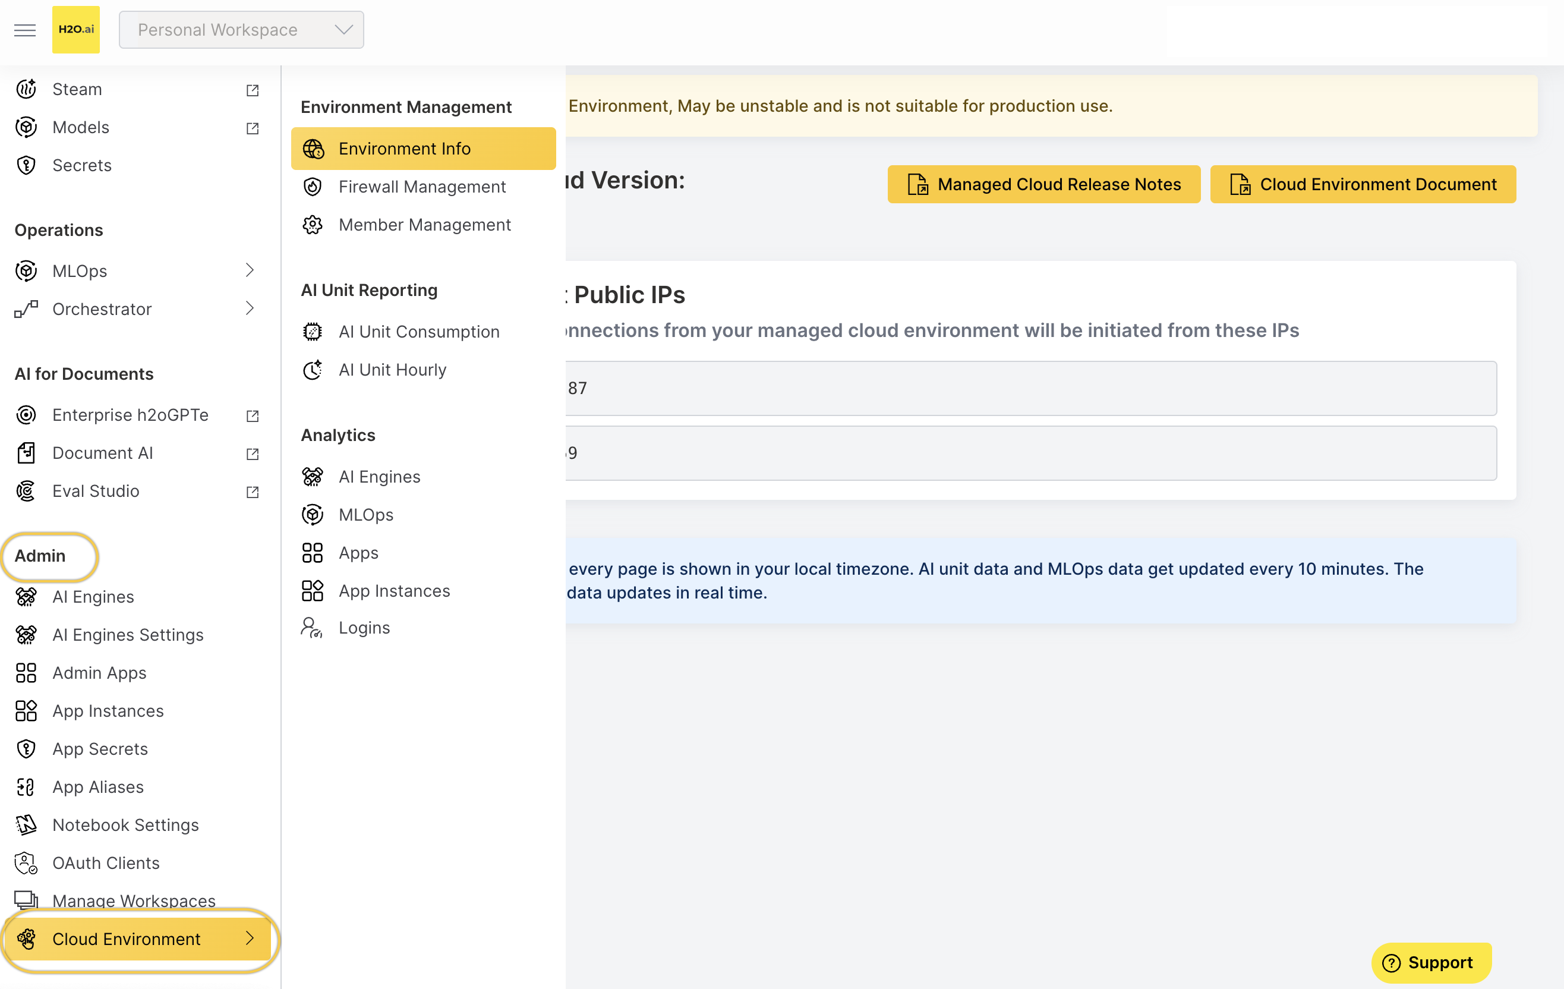Click the Orchestrator icon

pos(26,308)
